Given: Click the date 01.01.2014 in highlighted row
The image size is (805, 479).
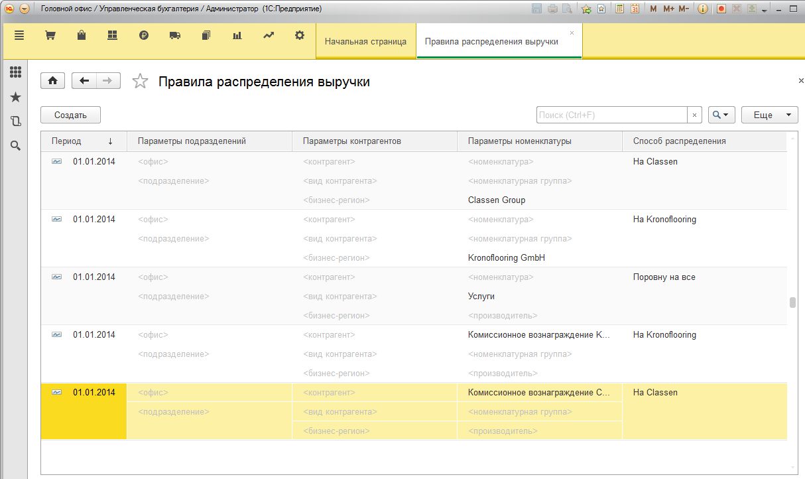Looking at the screenshot, I should (94, 392).
